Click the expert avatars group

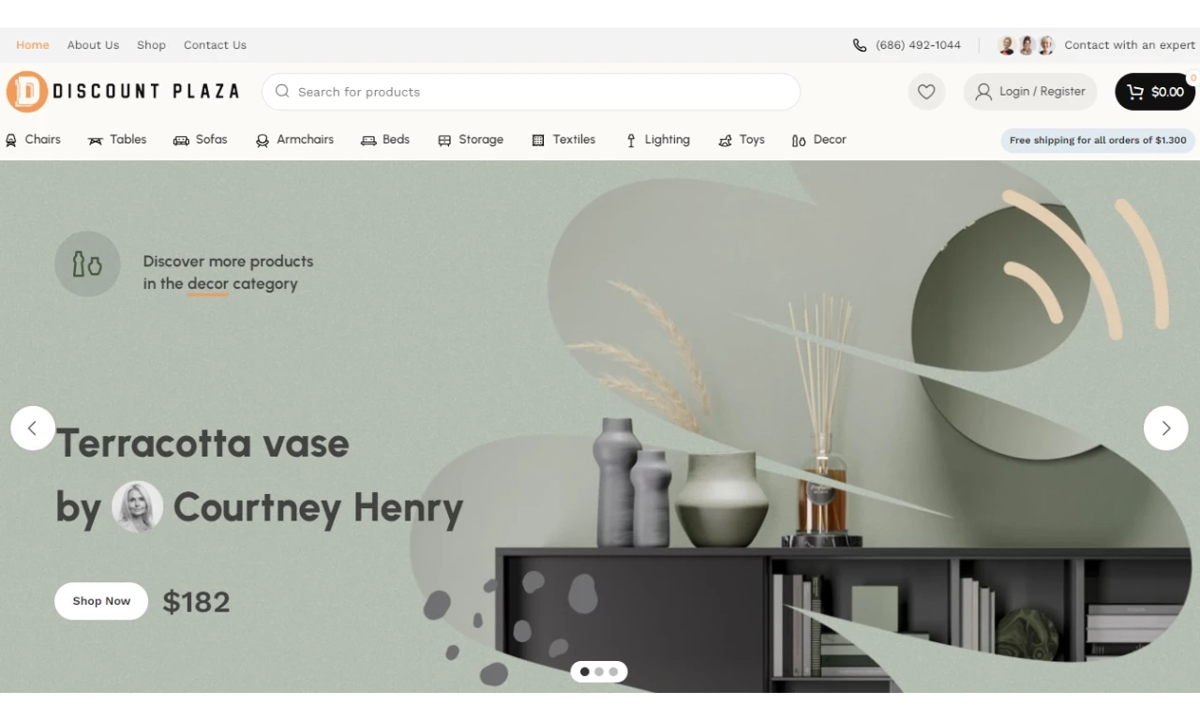click(1026, 45)
